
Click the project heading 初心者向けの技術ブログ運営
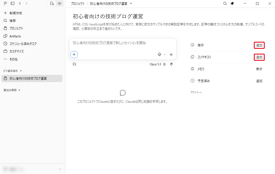pos(108,16)
